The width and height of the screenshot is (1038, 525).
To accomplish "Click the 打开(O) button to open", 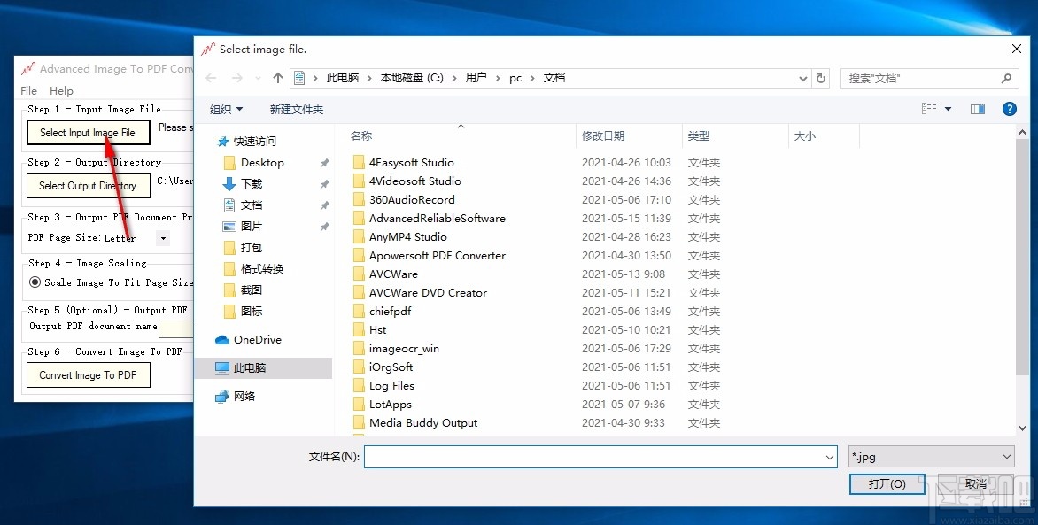I will (886, 484).
